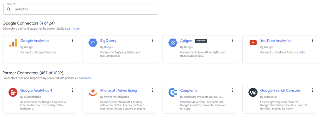Screen dimensions: 324x117
Task: Click 'By Google' under BigQuery
Action: [107, 47]
